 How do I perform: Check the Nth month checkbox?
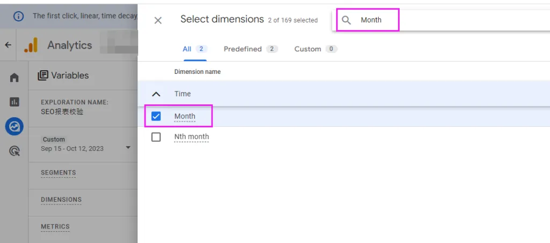click(x=156, y=136)
